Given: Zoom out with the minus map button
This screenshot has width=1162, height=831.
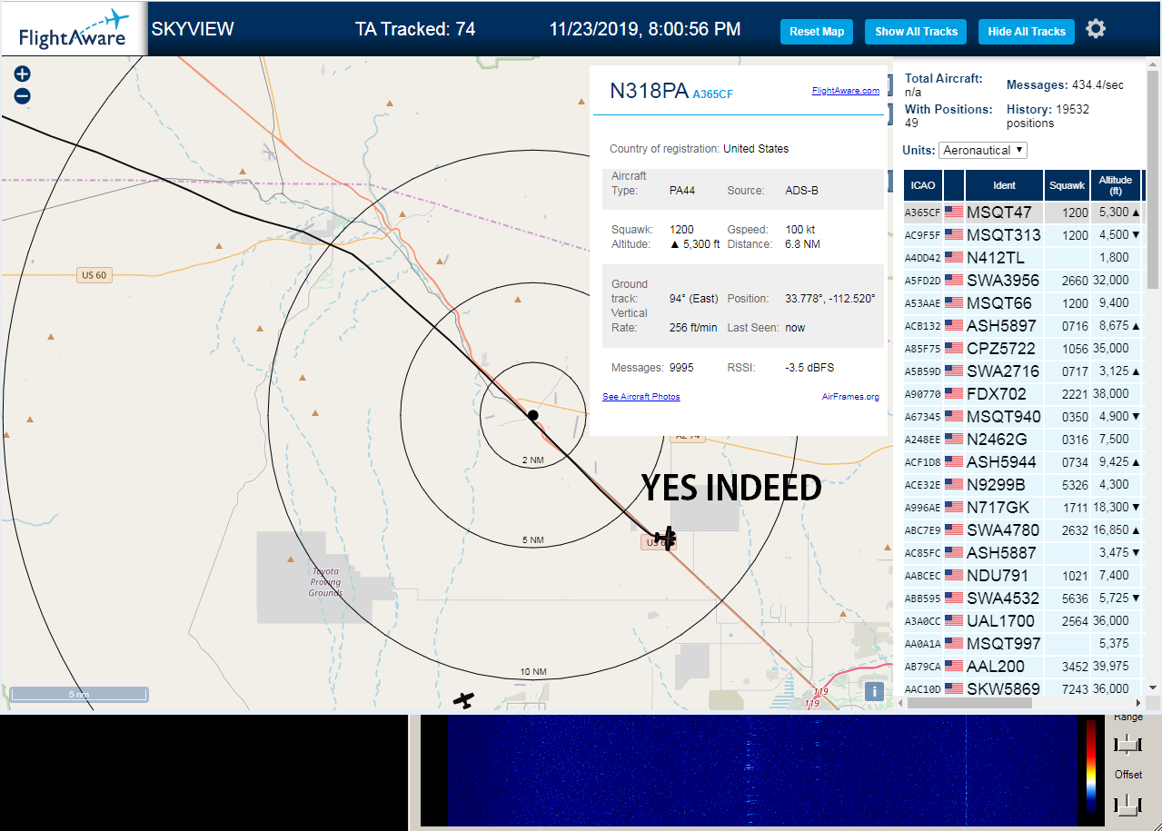Looking at the screenshot, I should pos(23,96).
